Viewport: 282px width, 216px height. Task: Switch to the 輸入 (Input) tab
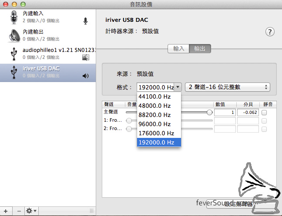(178, 48)
